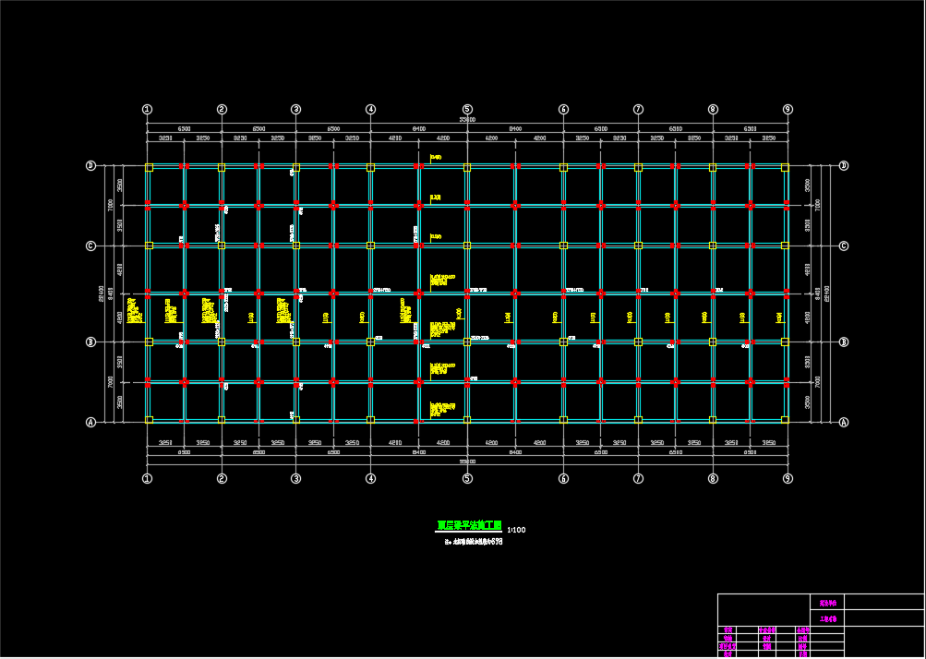Click yellow column at axis 5-C intersection
This screenshot has width=926, height=659.
(x=467, y=246)
